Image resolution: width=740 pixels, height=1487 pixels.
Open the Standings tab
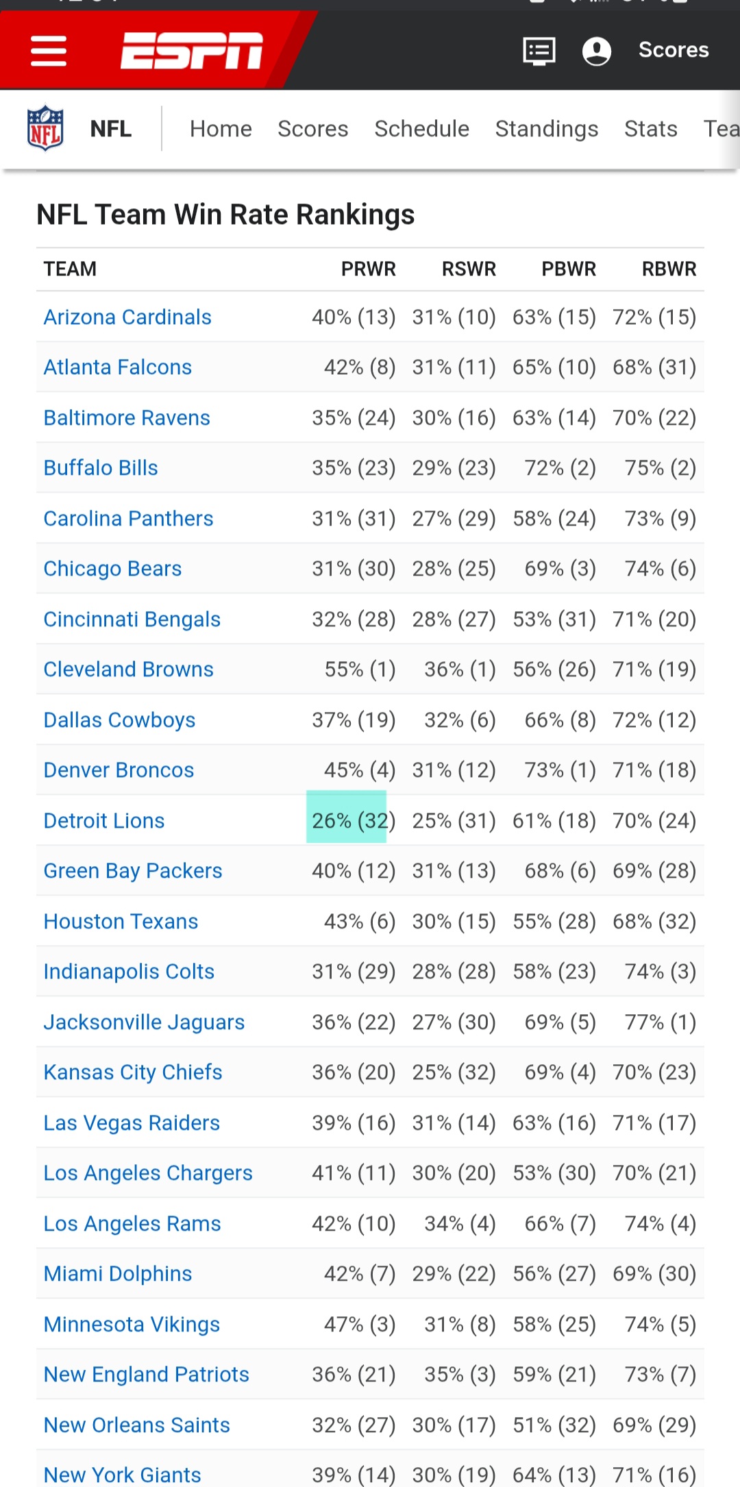pos(546,129)
